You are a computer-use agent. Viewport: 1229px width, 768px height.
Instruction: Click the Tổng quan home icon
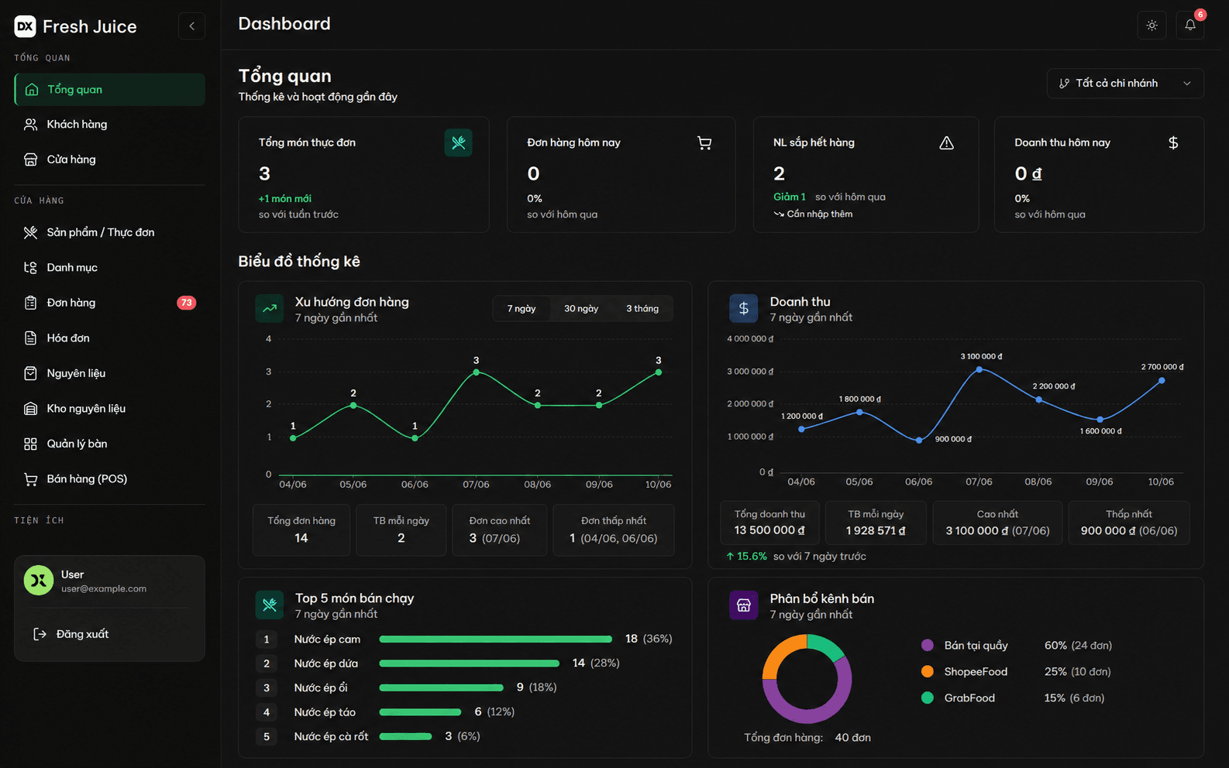(x=32, y=90)
